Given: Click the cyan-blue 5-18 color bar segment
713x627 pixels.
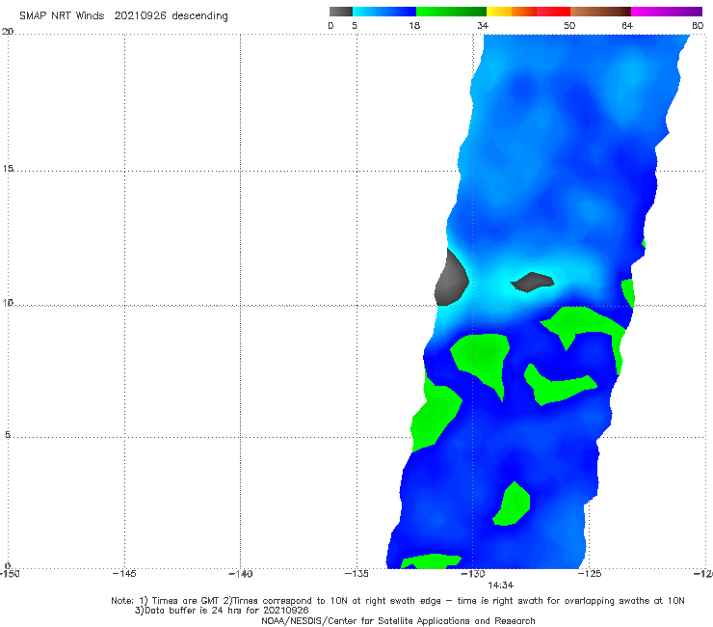Looking at the screenshot, I should point(384,12).
